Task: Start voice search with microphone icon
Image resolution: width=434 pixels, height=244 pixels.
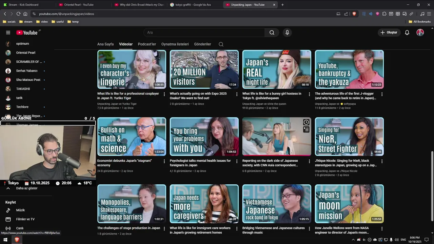Action: (287, 33)
